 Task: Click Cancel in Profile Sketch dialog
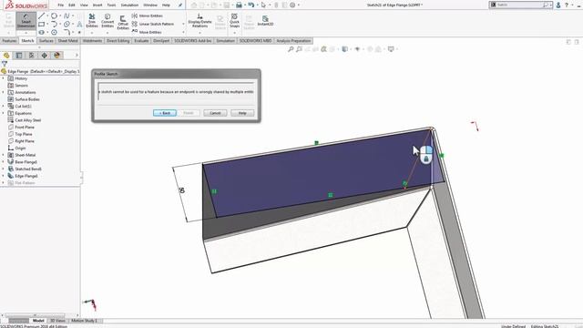click(215, 113)
